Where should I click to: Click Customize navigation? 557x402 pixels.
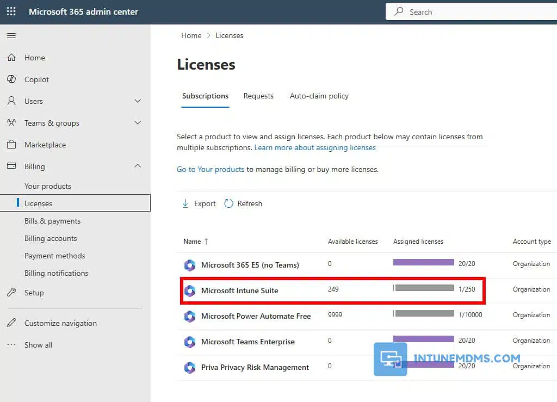(x=60, y=323)
